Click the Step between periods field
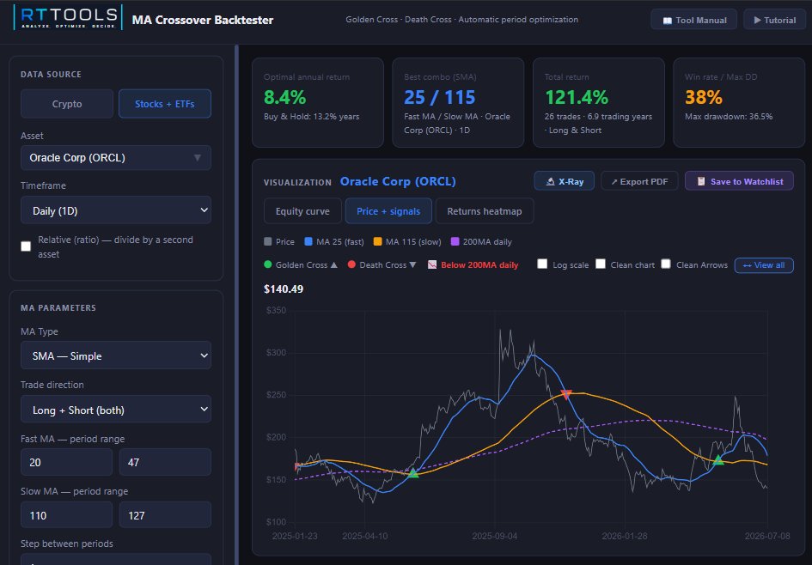The height and width of the screenshot is (565, 812). coord(115,559)
